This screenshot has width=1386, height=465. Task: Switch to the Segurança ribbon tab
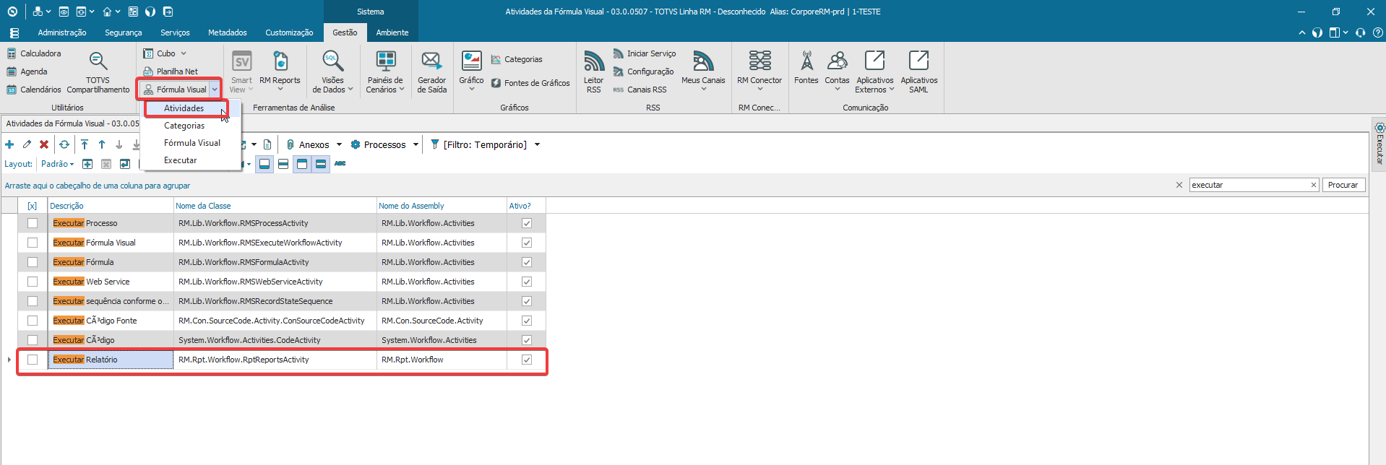(x=124, y=32)
